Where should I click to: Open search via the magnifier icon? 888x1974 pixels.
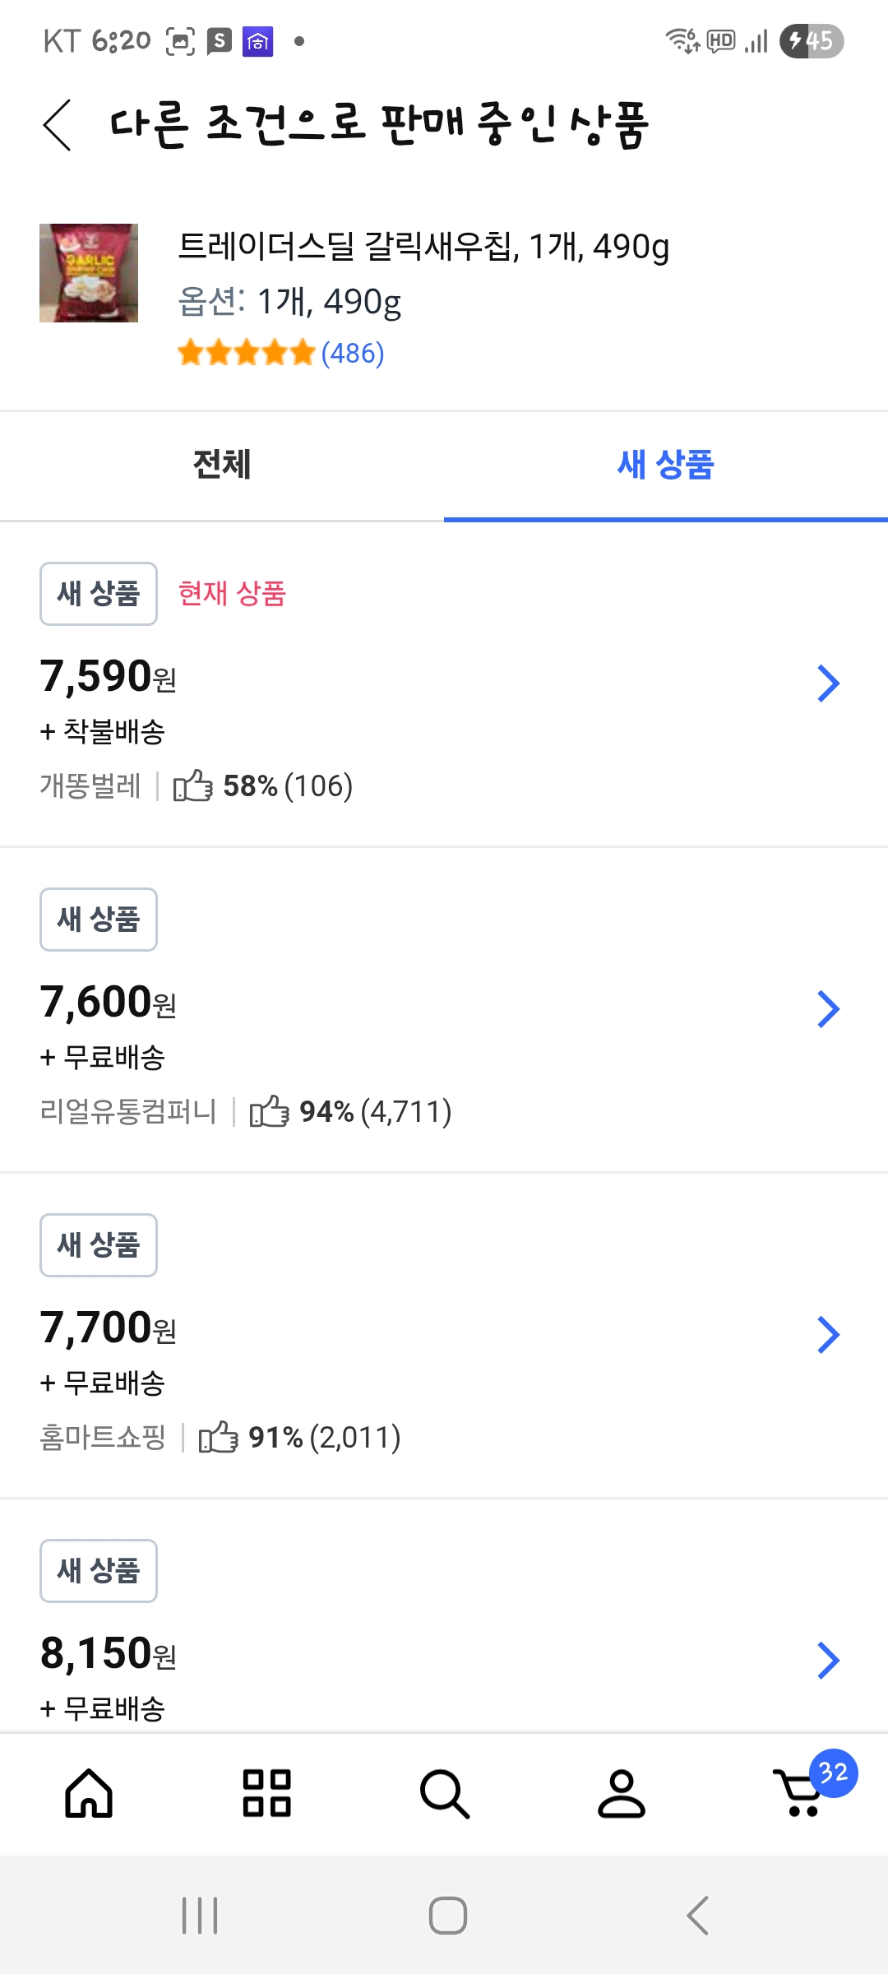444,1794
